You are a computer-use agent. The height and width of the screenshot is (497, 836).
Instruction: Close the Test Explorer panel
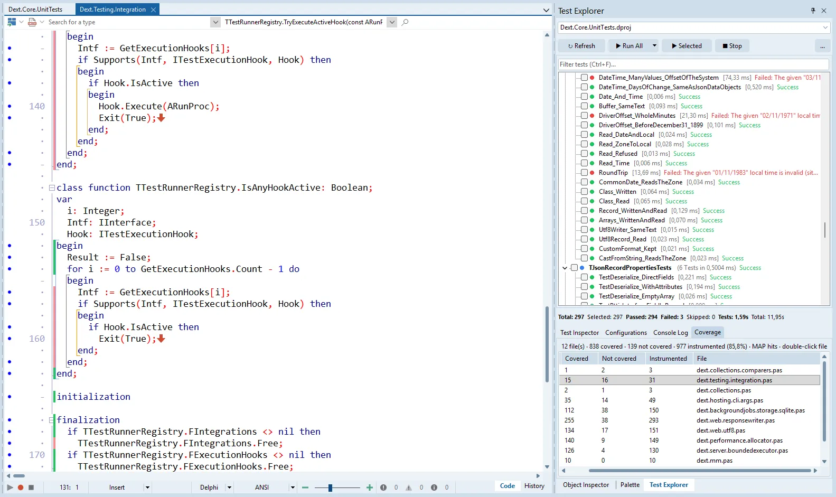(823, 11)
